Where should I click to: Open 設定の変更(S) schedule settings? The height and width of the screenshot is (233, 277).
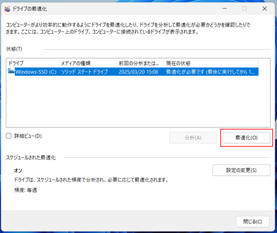241,170
